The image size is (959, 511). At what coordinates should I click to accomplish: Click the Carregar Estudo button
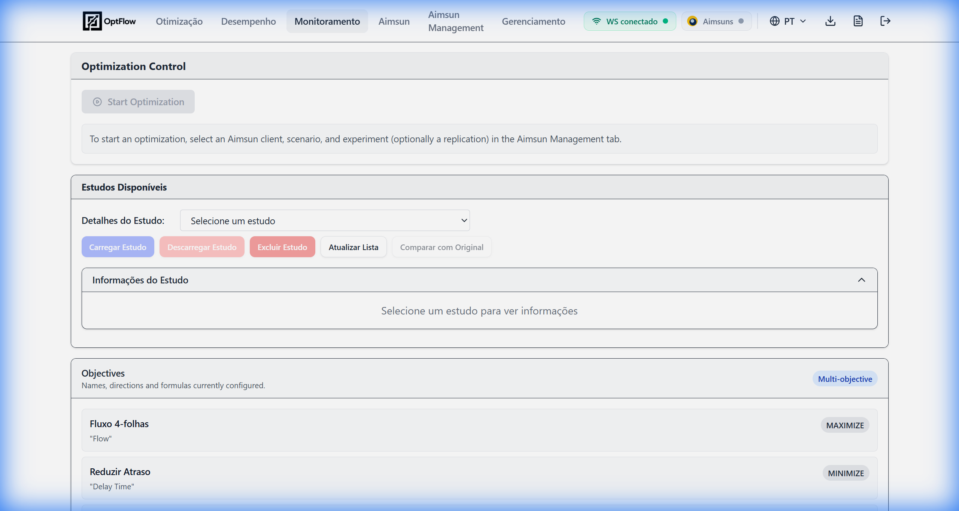[x=118, y=247]
